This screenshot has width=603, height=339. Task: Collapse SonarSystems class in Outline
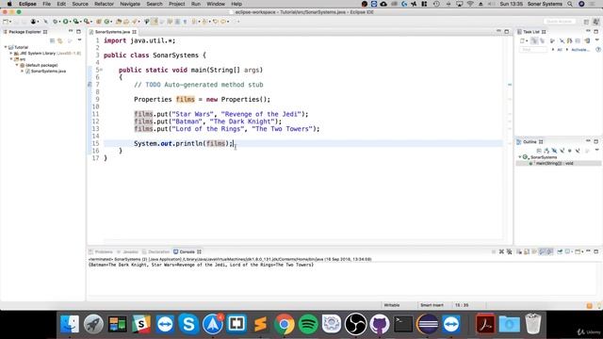(520, 157)
